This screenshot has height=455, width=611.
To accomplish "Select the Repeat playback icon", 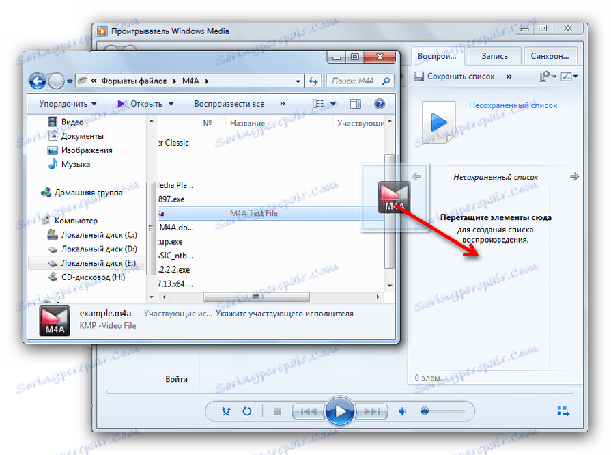I will (248, 411).
